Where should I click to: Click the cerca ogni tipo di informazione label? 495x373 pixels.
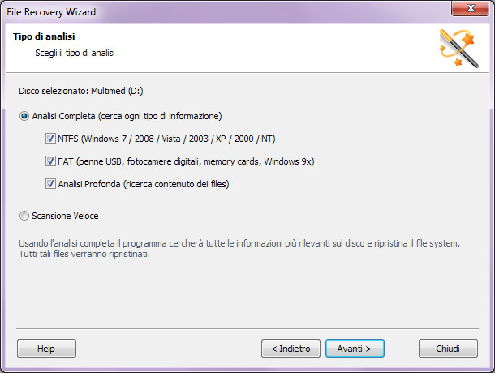point(160,116)
